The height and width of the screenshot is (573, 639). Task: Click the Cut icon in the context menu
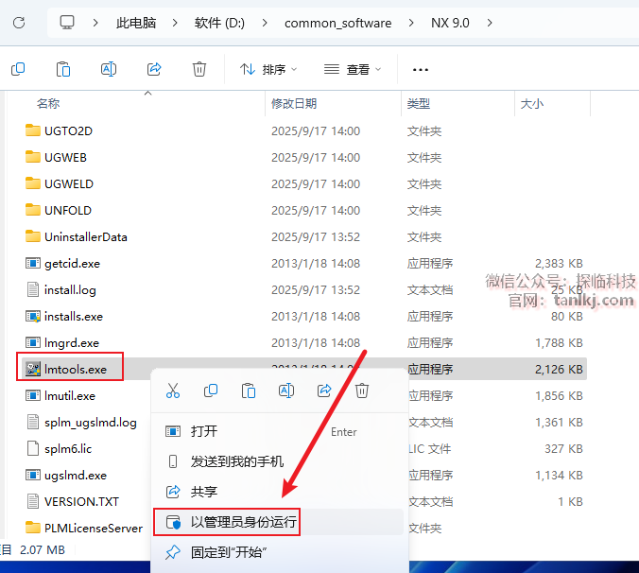173,391
